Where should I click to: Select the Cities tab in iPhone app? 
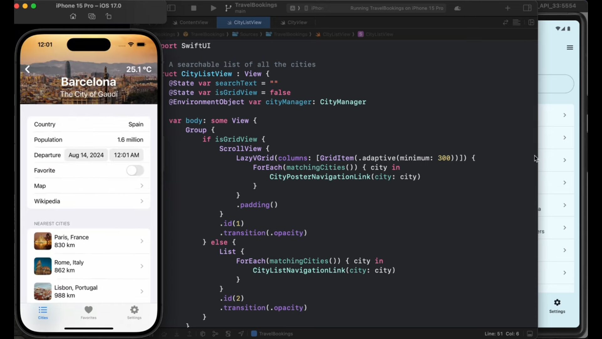point(43,313)
